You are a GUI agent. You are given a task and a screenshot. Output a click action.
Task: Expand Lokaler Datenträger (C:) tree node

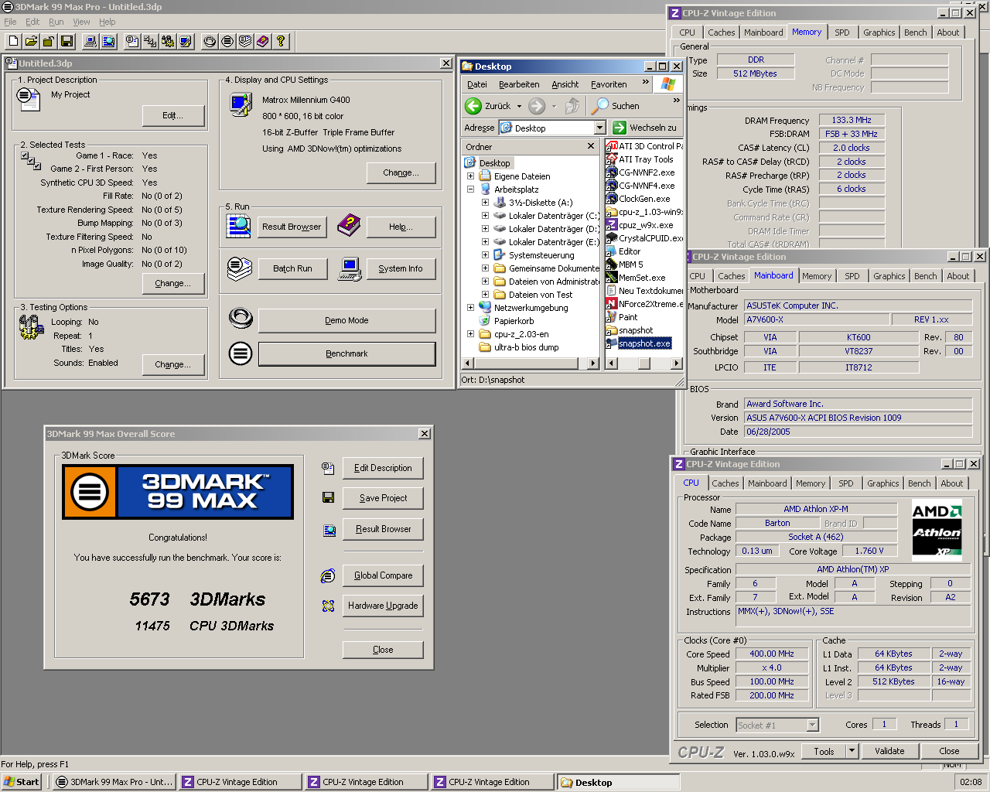485,216
